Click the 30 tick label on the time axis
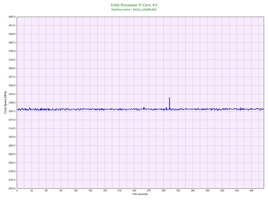This screenshot has height=201, width=268. pos(32,191)
